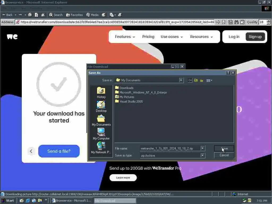272x204 pixels.
Task: Go to last folder visited icon
Action: [190, 80]
